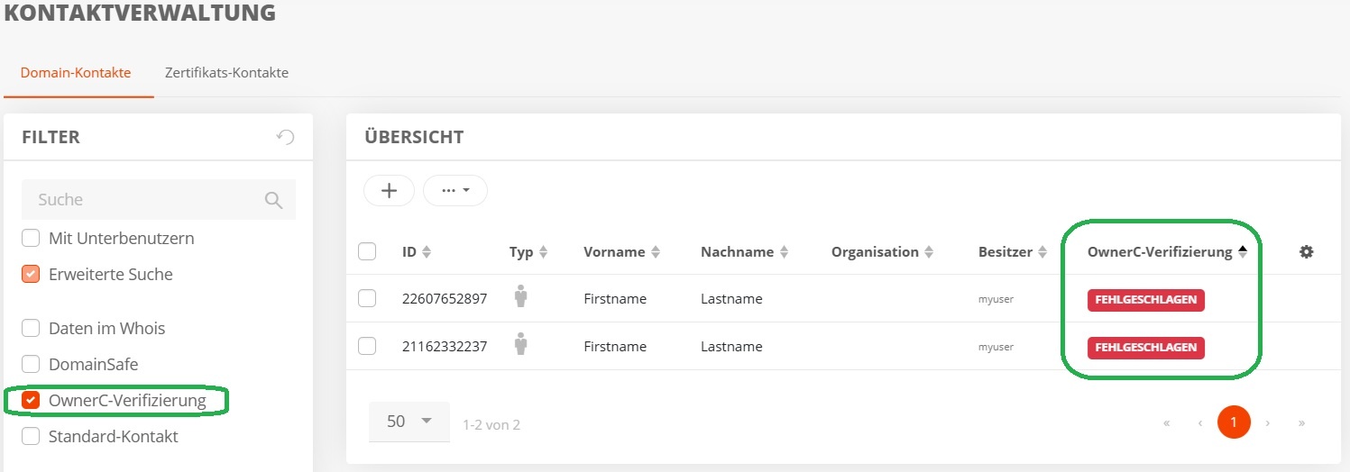
Task: Select page 1 in the pagination
Action: click(1234, 422)
